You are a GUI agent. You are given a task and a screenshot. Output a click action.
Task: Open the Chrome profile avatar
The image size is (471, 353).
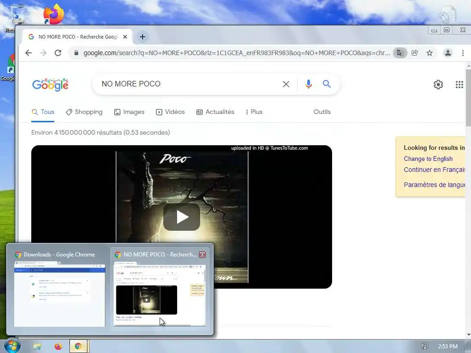[x=448, y=53]
